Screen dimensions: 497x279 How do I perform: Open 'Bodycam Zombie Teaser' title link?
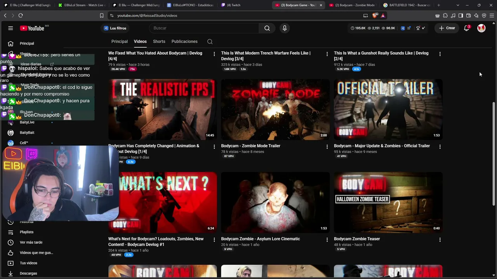(x=357, y=239)
